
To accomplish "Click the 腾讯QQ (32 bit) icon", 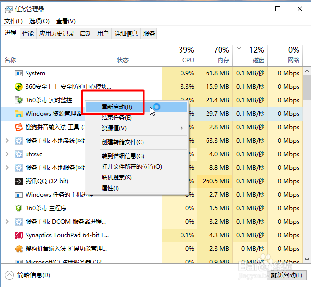I will (x=19, y=181).
